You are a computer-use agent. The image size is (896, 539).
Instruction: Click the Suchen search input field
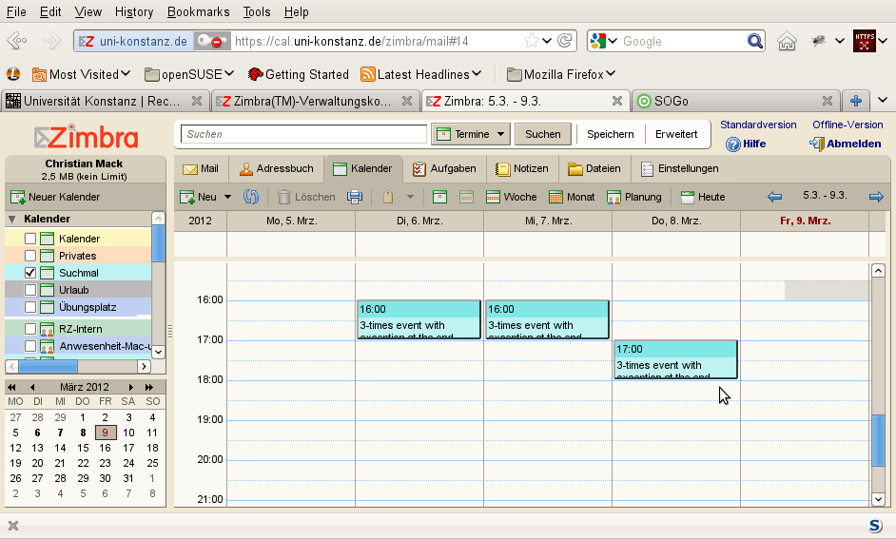point(303,134)
